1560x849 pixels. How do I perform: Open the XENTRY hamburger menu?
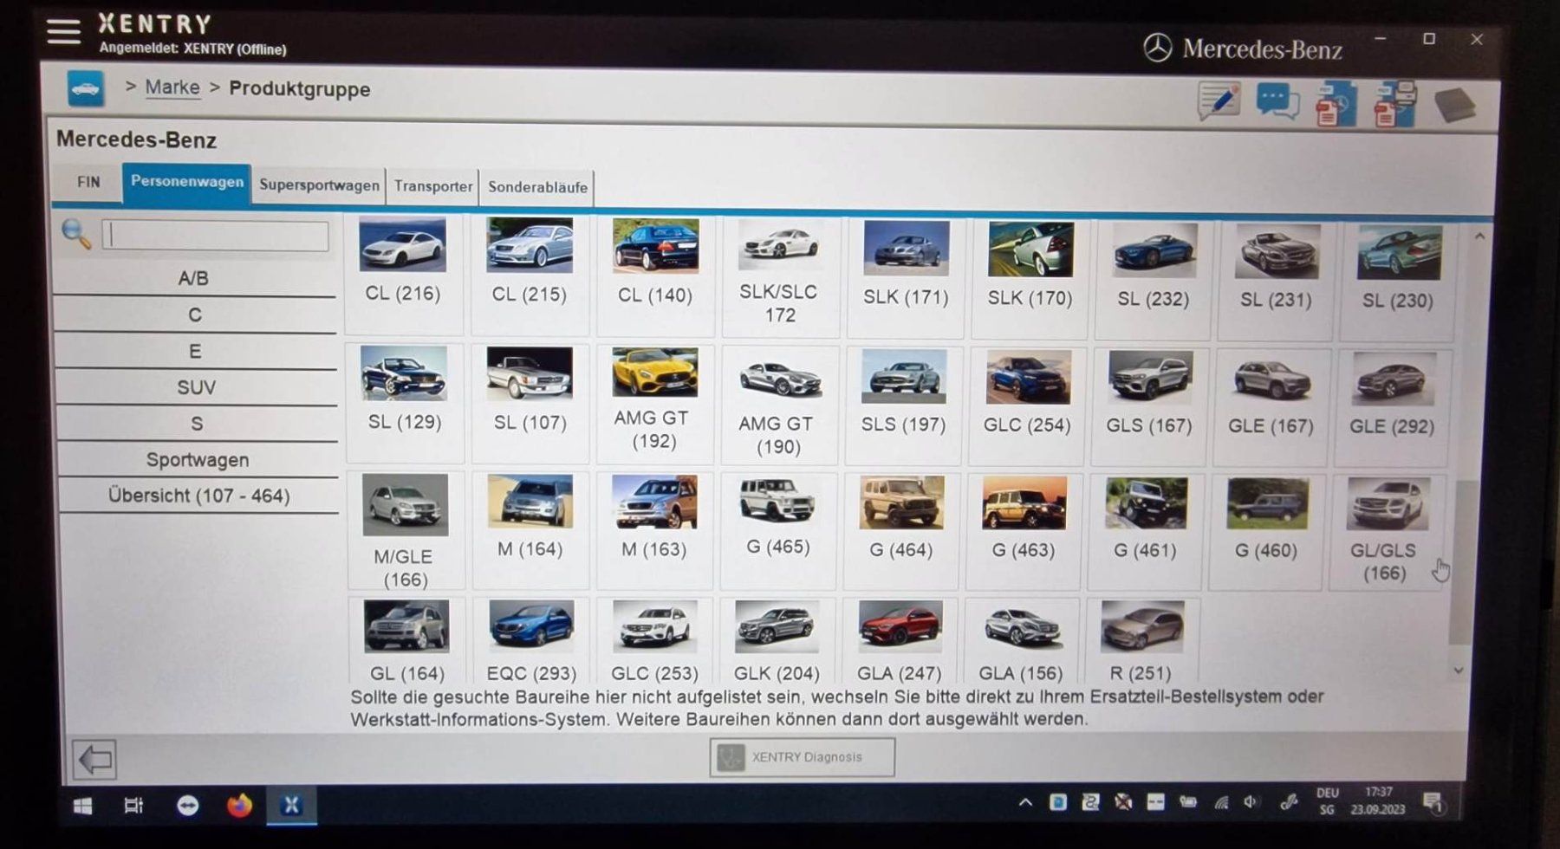(63, 32)
